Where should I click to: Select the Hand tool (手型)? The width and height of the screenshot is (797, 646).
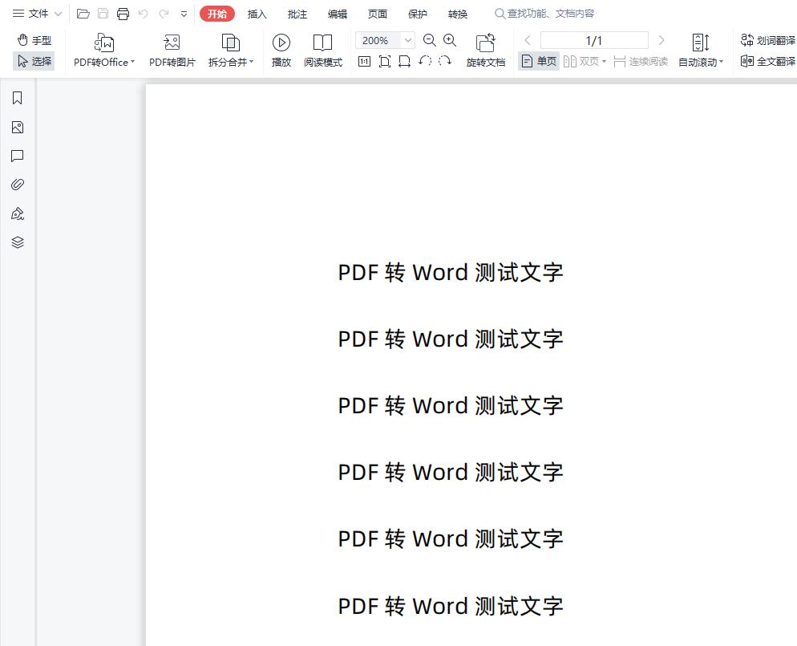(x=33, y=39)
